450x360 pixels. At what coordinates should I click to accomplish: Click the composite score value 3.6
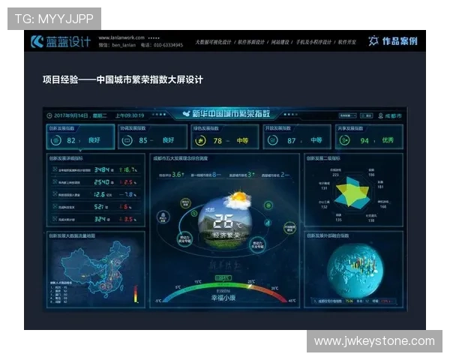178,174
